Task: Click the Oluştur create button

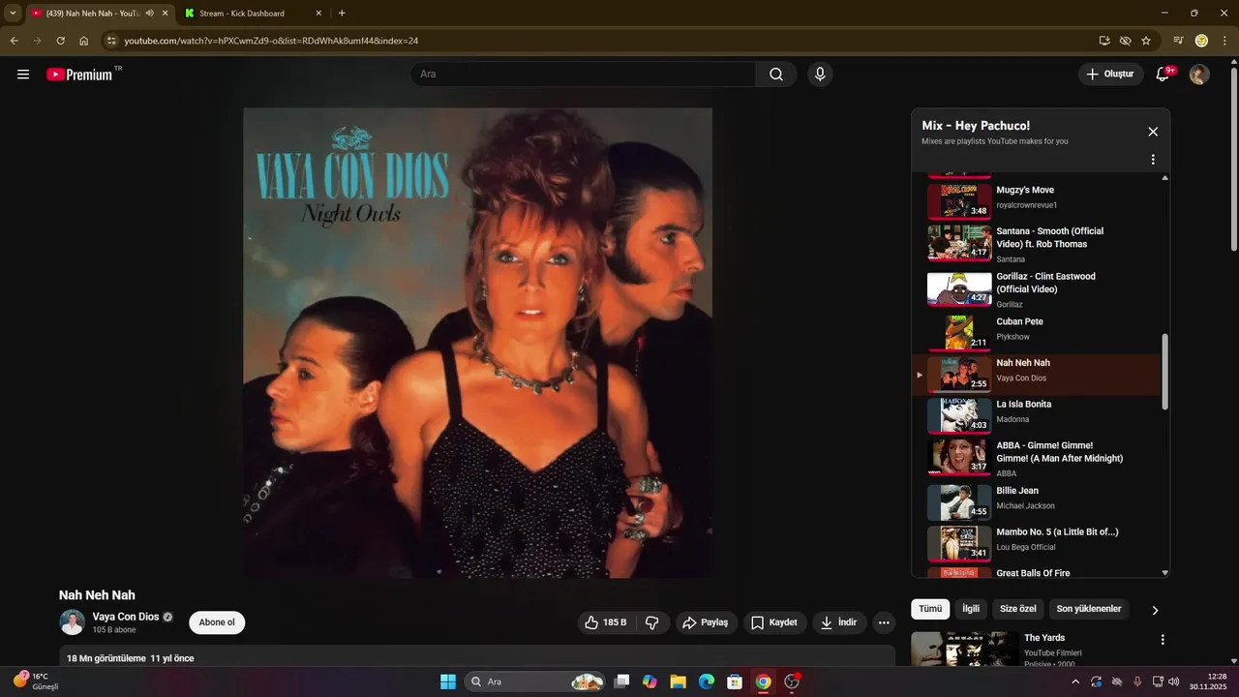Action: pos(1110,75)
